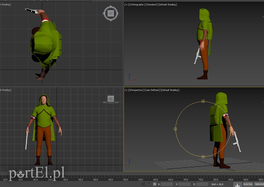Click the Set Key plus icon
The height and width of the screenshot is (187, 264).
point(237,184)
